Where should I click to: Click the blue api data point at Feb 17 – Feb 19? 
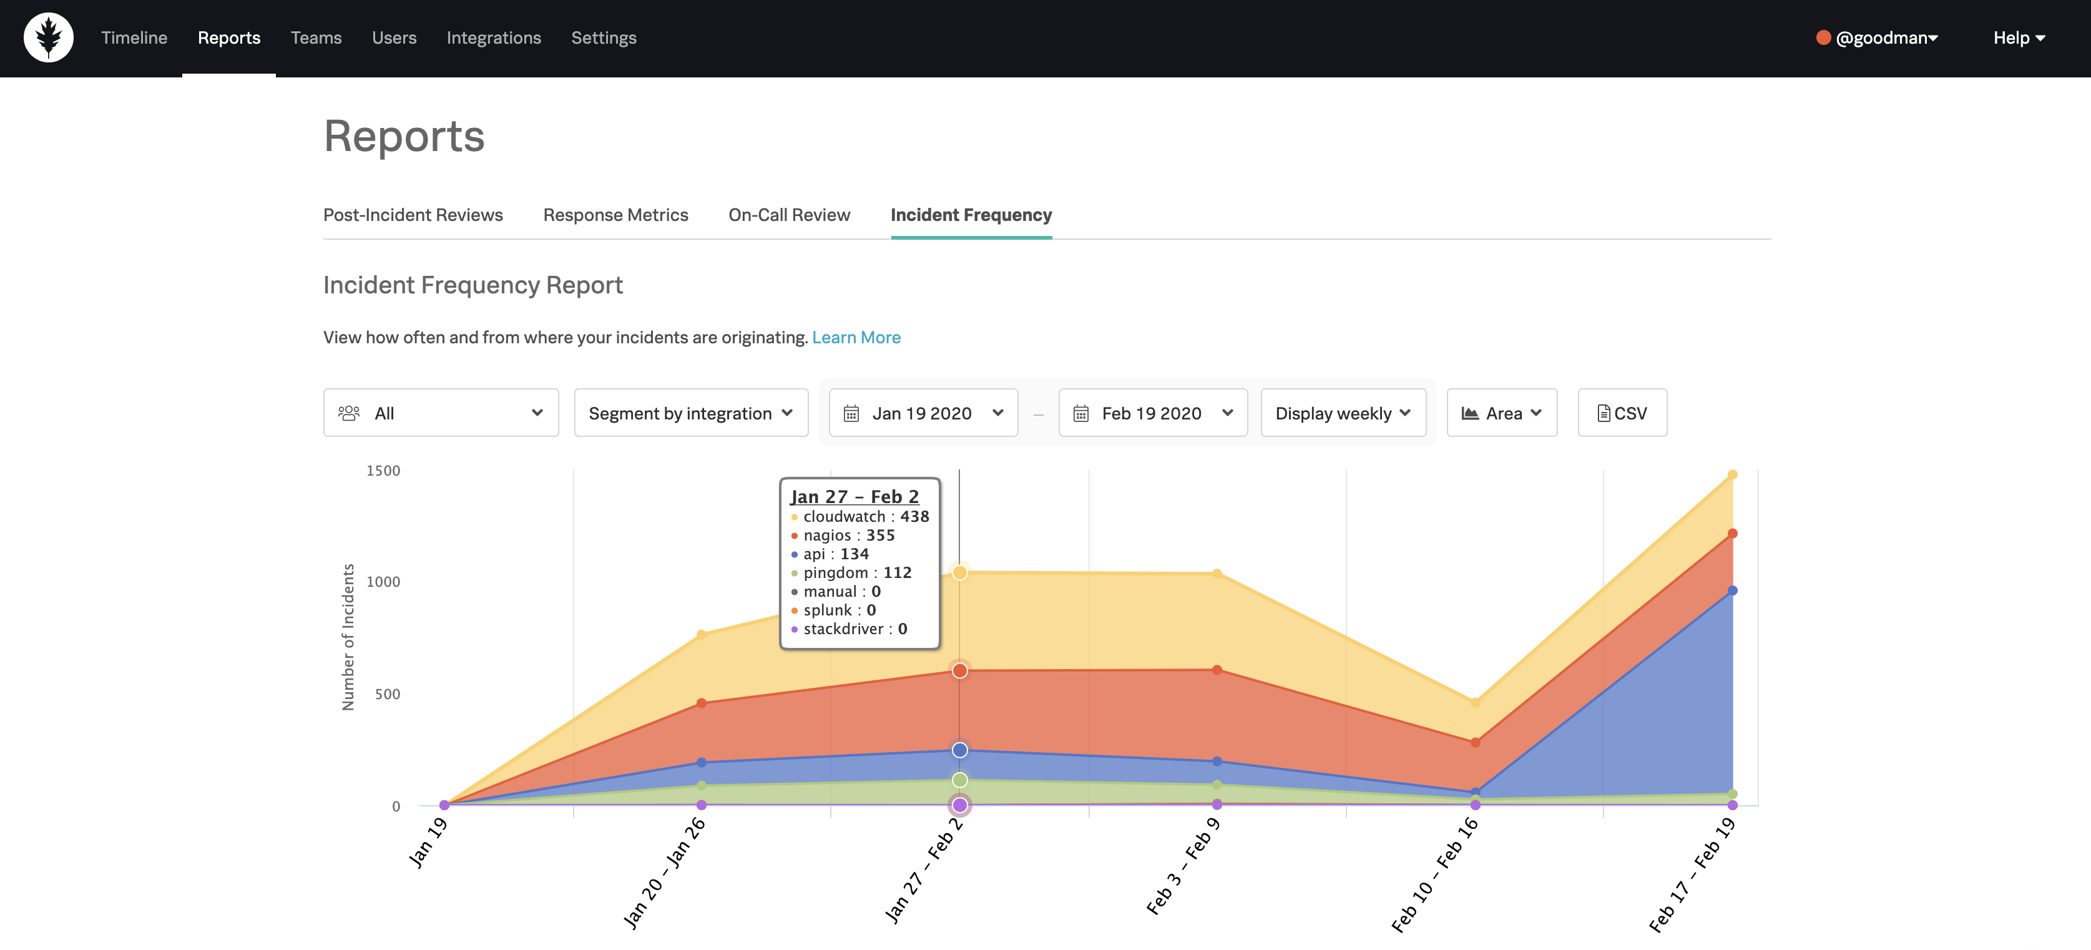point(1731,590)
